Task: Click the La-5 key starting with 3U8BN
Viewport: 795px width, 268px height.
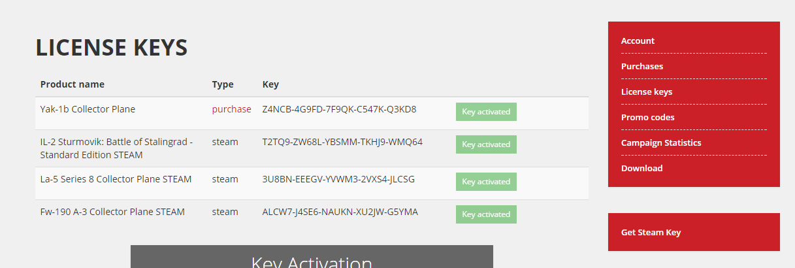Action: click(338, 179)
